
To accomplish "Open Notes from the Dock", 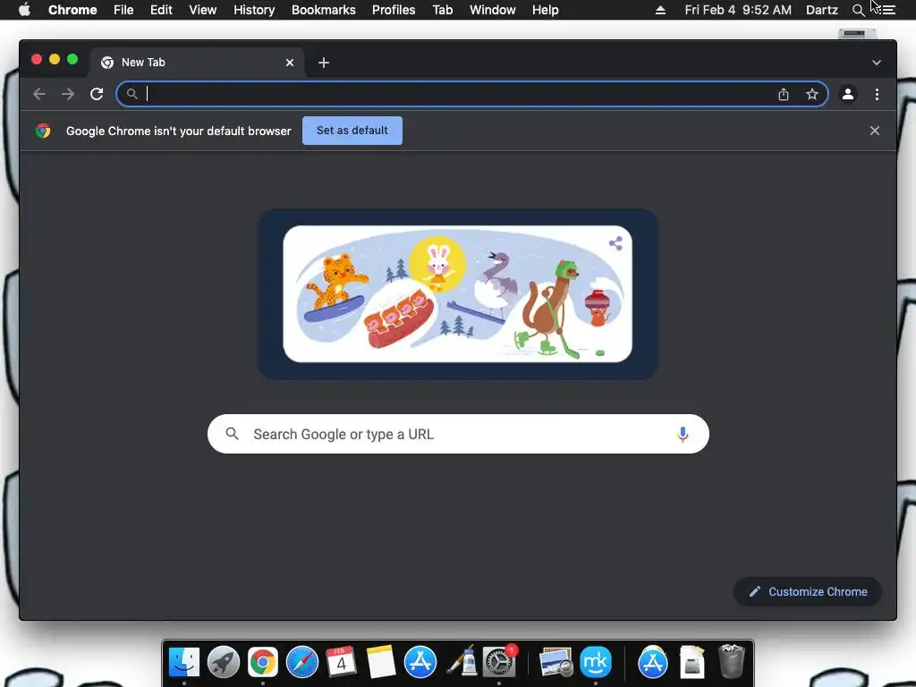I will click(x=381, y=662).
